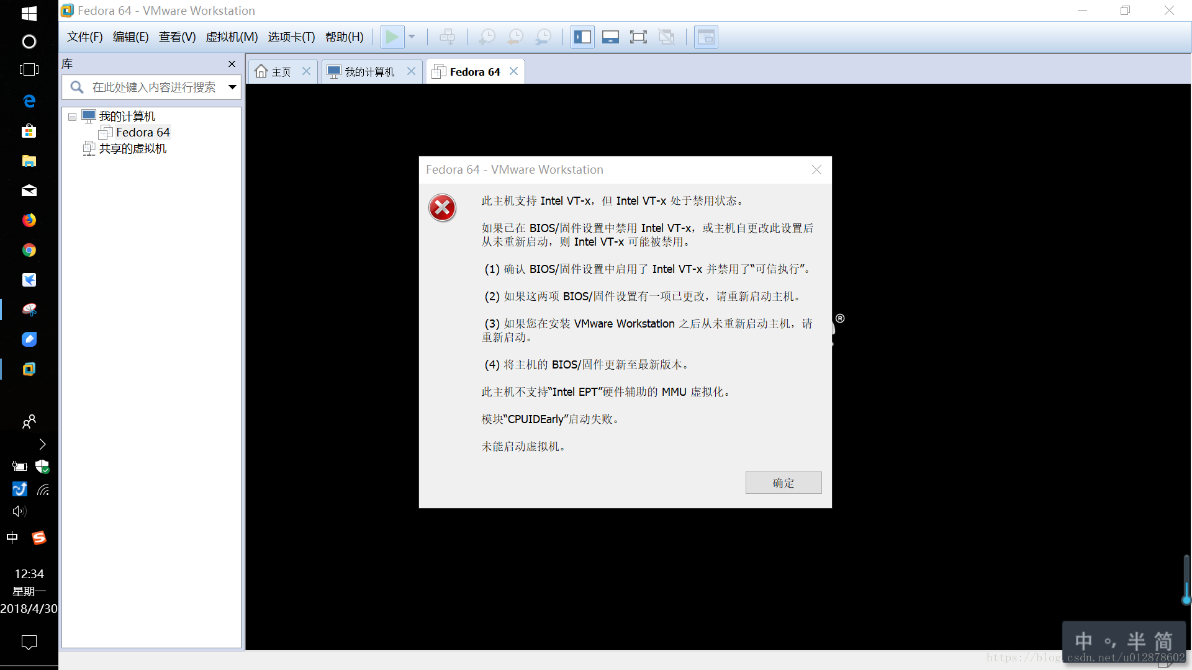Click the blue bird app taskbar icon
The image size is (1192, 670).
click(x=29, y=280)
